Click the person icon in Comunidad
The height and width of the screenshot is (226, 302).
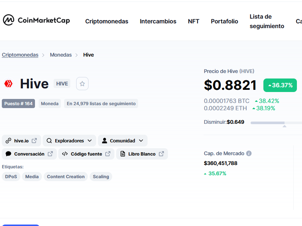[x=105, y=141]
